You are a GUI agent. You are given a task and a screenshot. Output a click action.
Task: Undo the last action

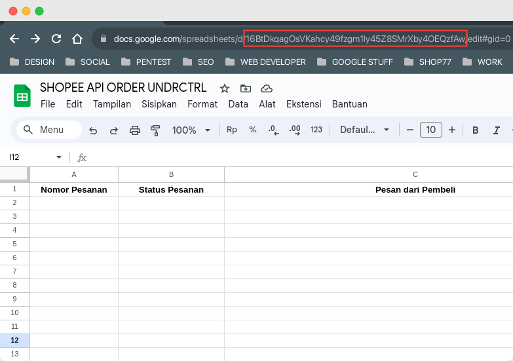click(93, 130)
